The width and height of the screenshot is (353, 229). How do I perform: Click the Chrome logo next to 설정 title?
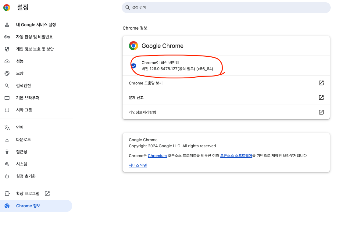[x=7, y=8]
